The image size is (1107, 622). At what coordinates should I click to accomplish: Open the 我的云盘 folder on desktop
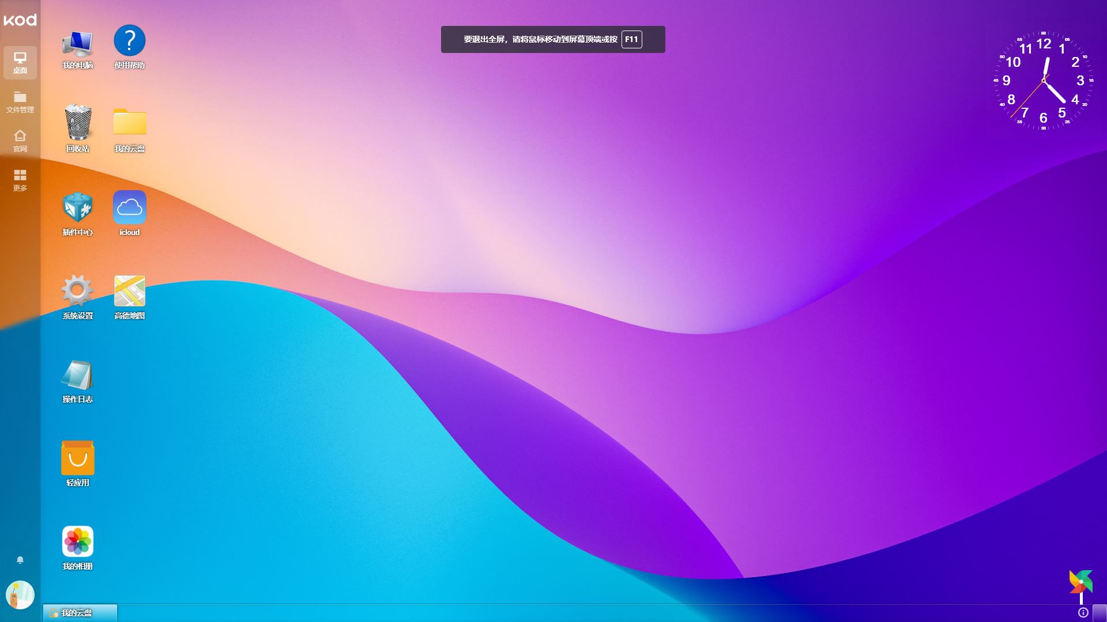130,122
